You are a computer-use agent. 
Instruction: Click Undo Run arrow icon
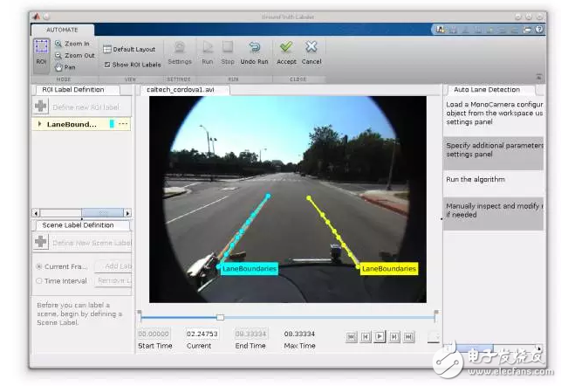254,51
